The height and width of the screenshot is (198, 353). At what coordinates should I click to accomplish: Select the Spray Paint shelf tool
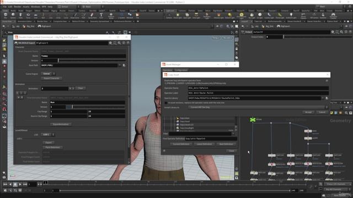pyautogui.click(x=92, y=15)
